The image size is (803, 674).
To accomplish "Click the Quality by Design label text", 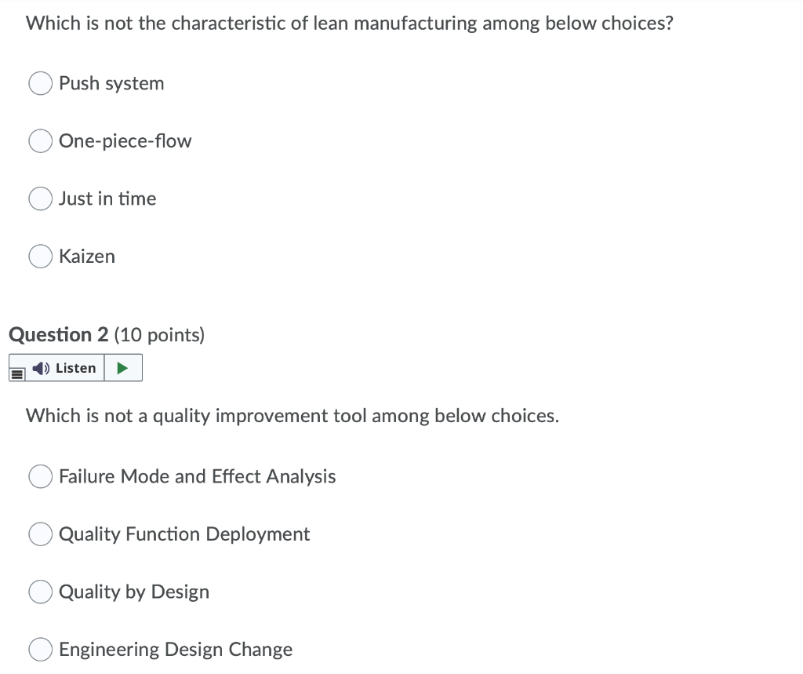I will (133, 592).
